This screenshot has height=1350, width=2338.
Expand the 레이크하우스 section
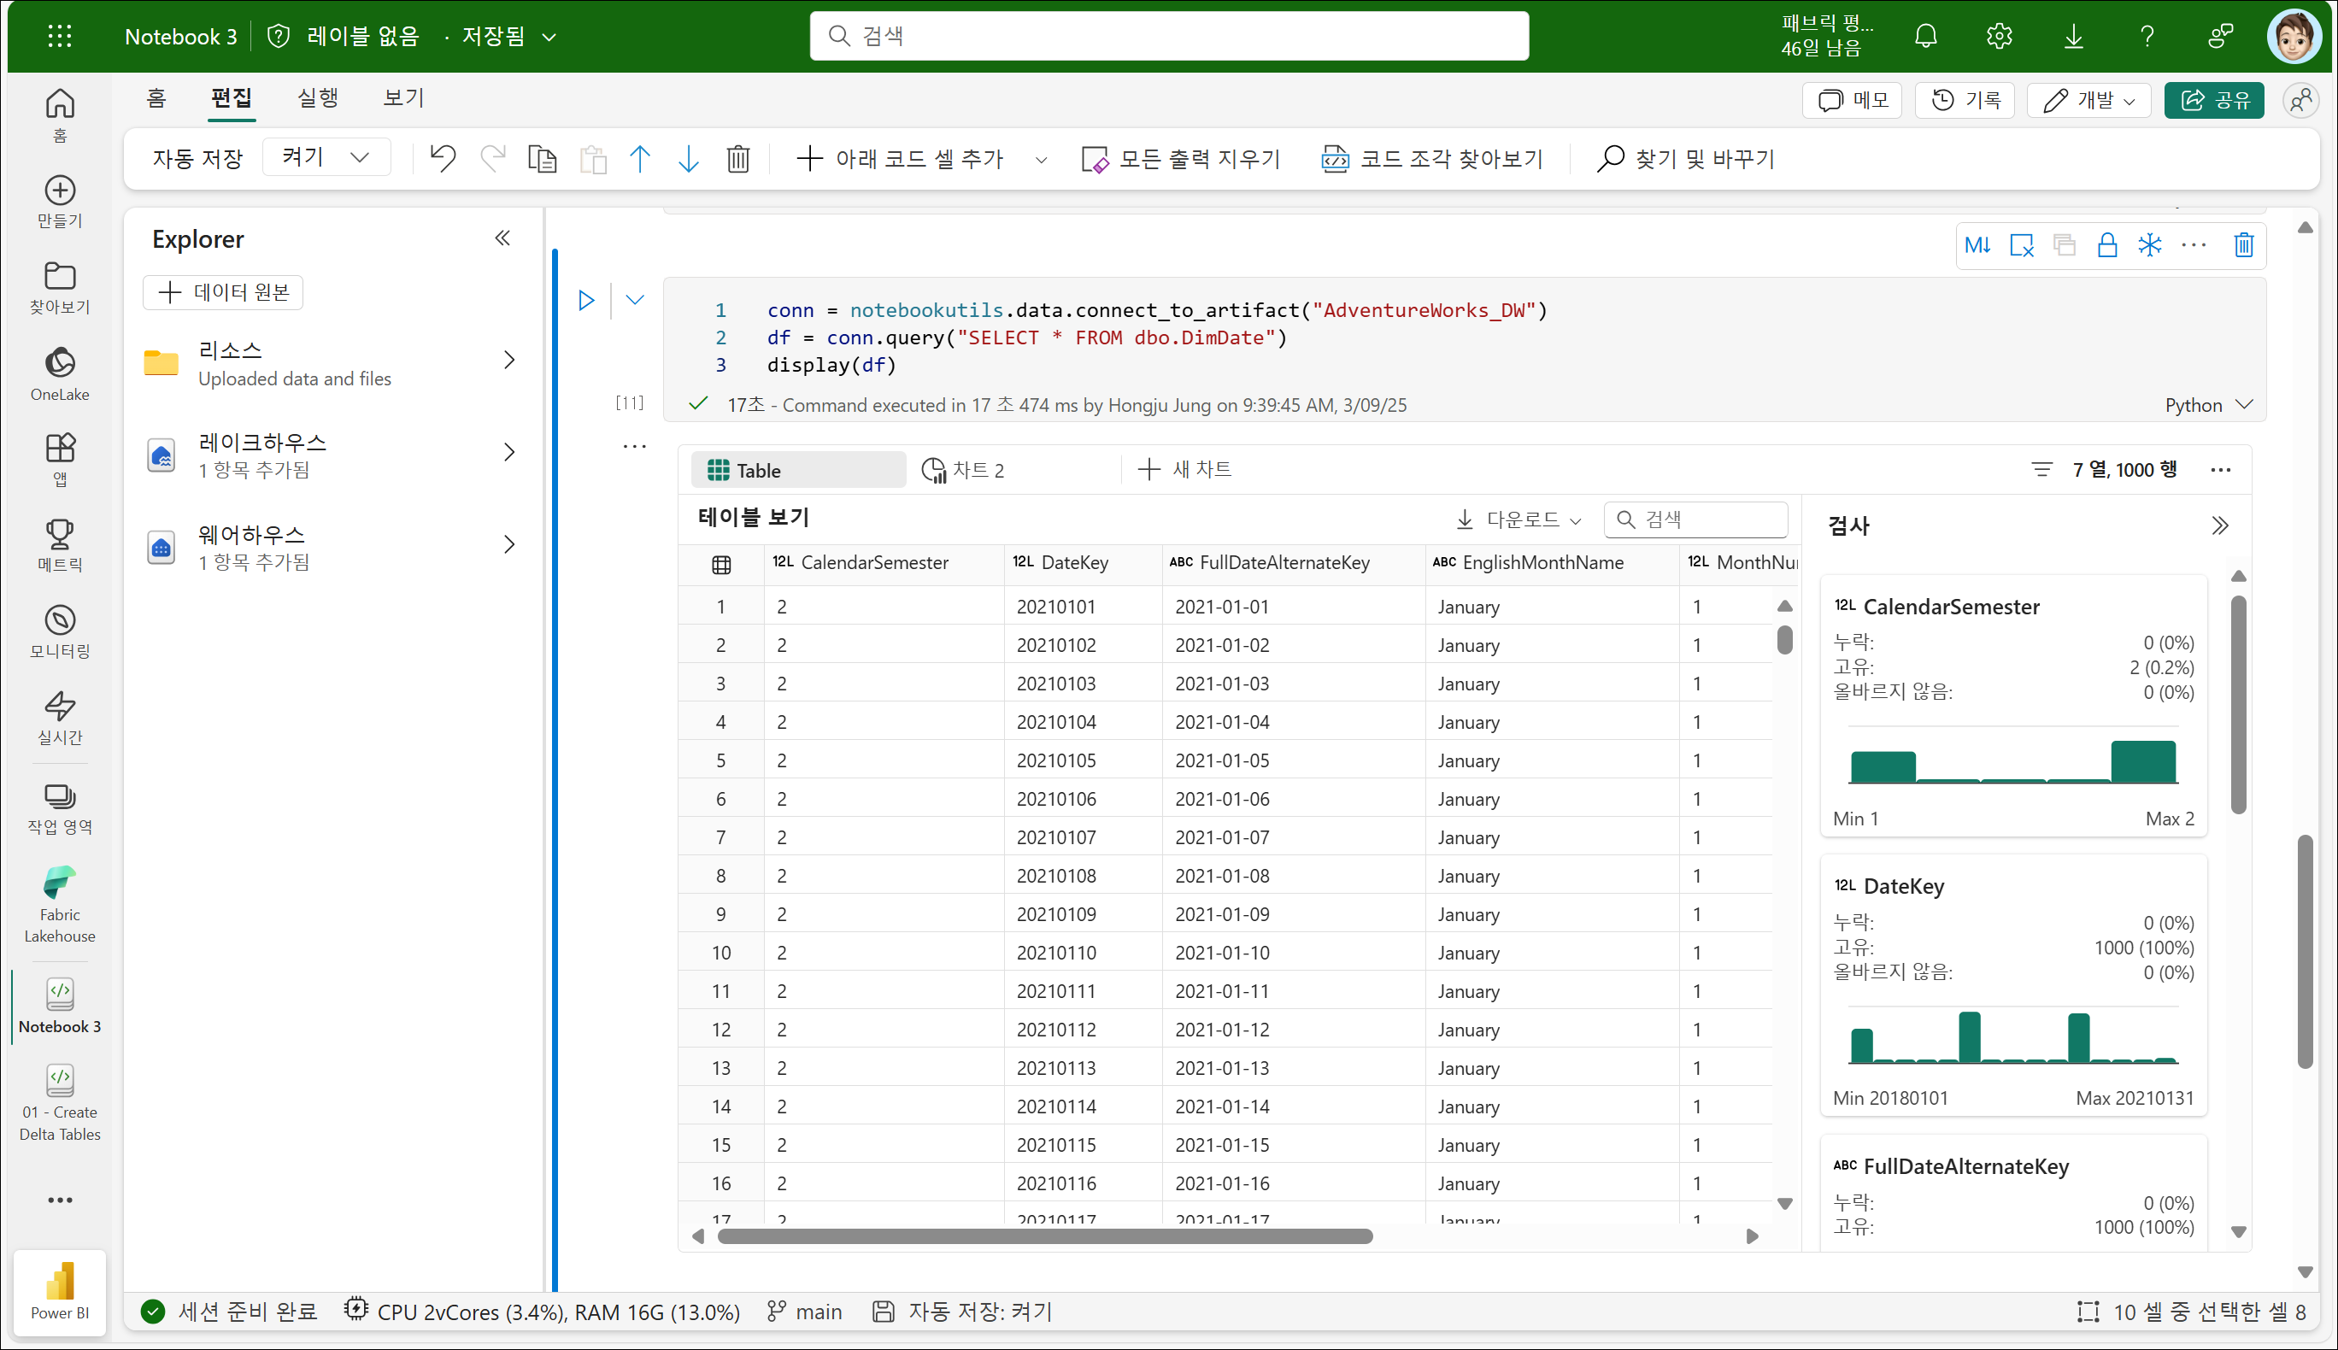(x=509, y=453)
